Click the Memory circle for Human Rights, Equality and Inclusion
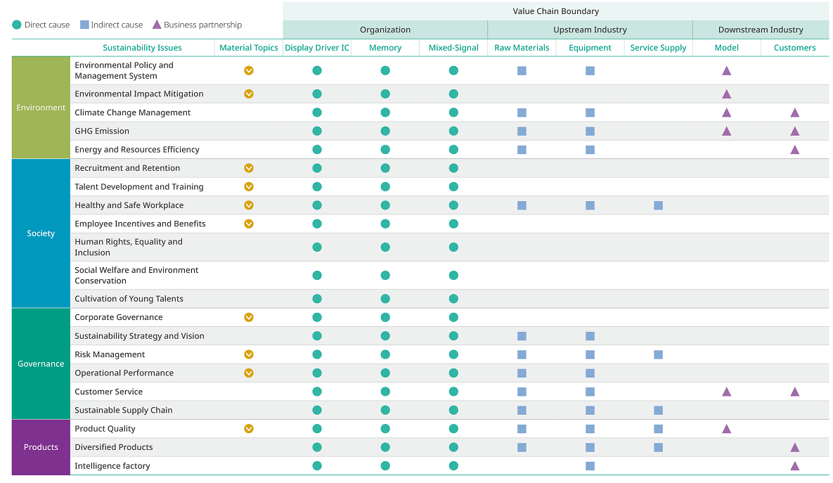Screen dimensions: 833x483 click(385, 247)
